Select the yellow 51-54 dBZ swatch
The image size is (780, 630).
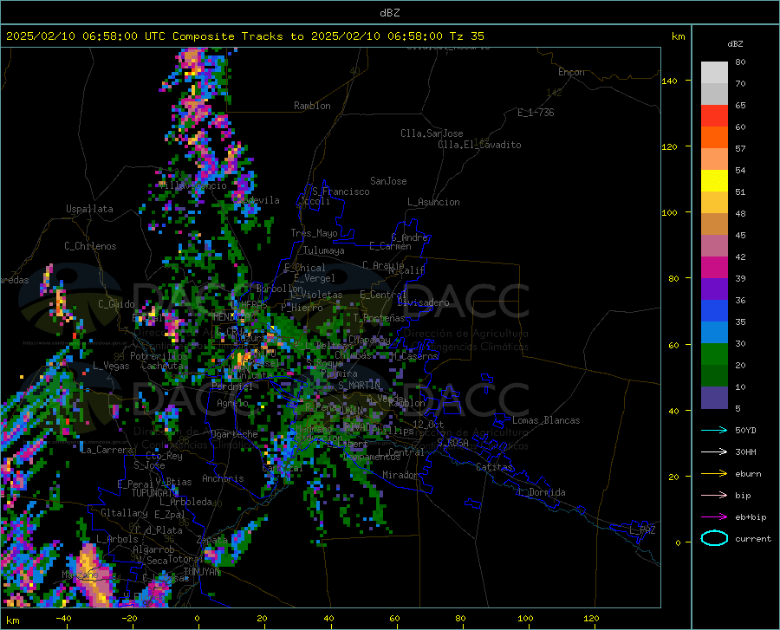[714, 181]
